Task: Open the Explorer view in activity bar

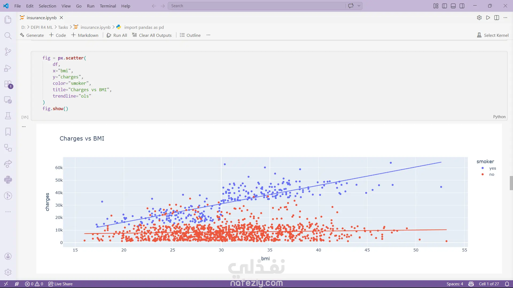Action: 8,19
